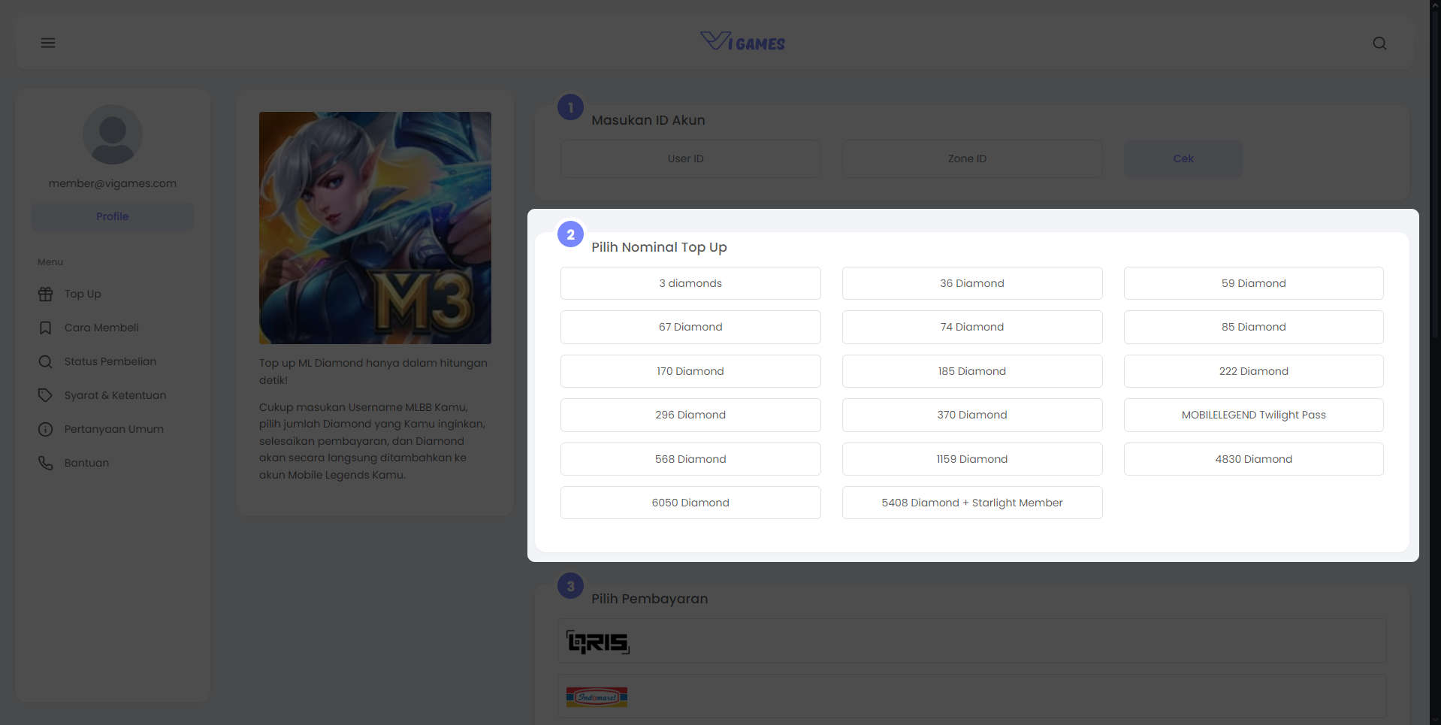Click the magnifier icon beside Status Pembelian

point(46,361)
